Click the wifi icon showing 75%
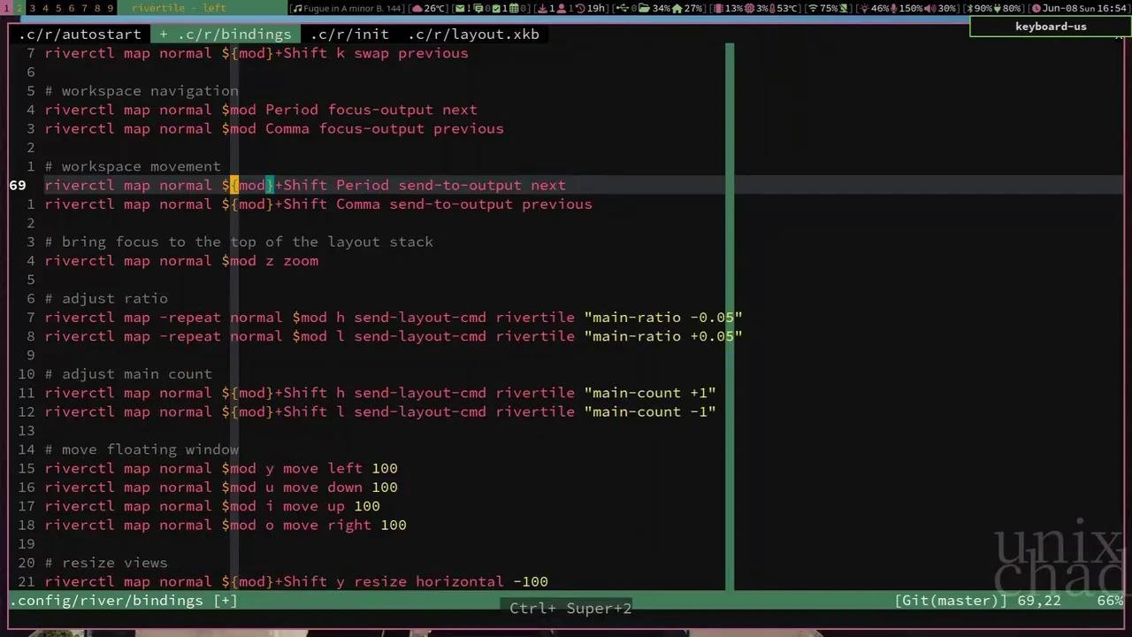1132x637 pixels. click(x=812, y=8)
